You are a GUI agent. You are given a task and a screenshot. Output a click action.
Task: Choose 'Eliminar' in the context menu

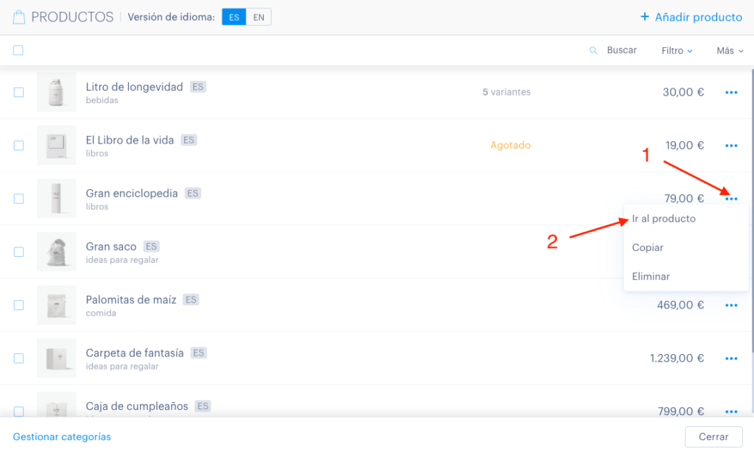coord(651,277)
